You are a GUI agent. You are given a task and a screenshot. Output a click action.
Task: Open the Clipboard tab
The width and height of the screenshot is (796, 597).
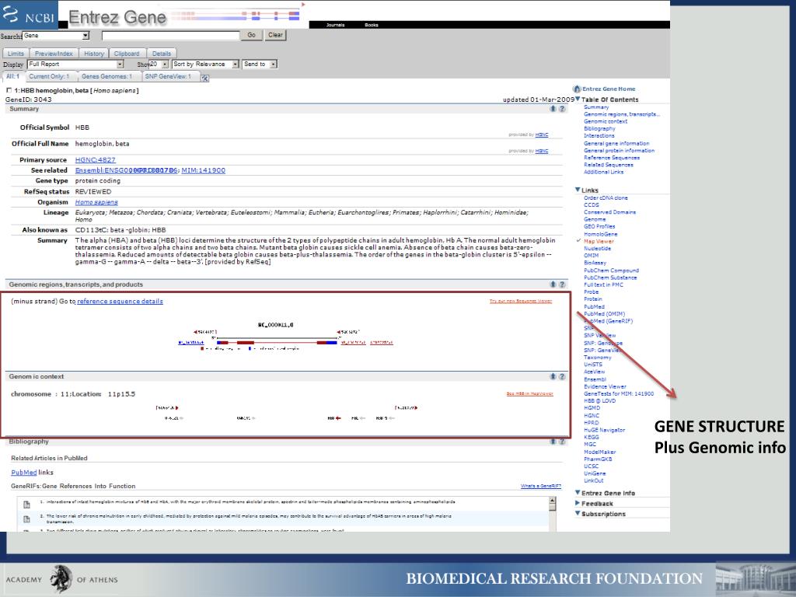127,54
